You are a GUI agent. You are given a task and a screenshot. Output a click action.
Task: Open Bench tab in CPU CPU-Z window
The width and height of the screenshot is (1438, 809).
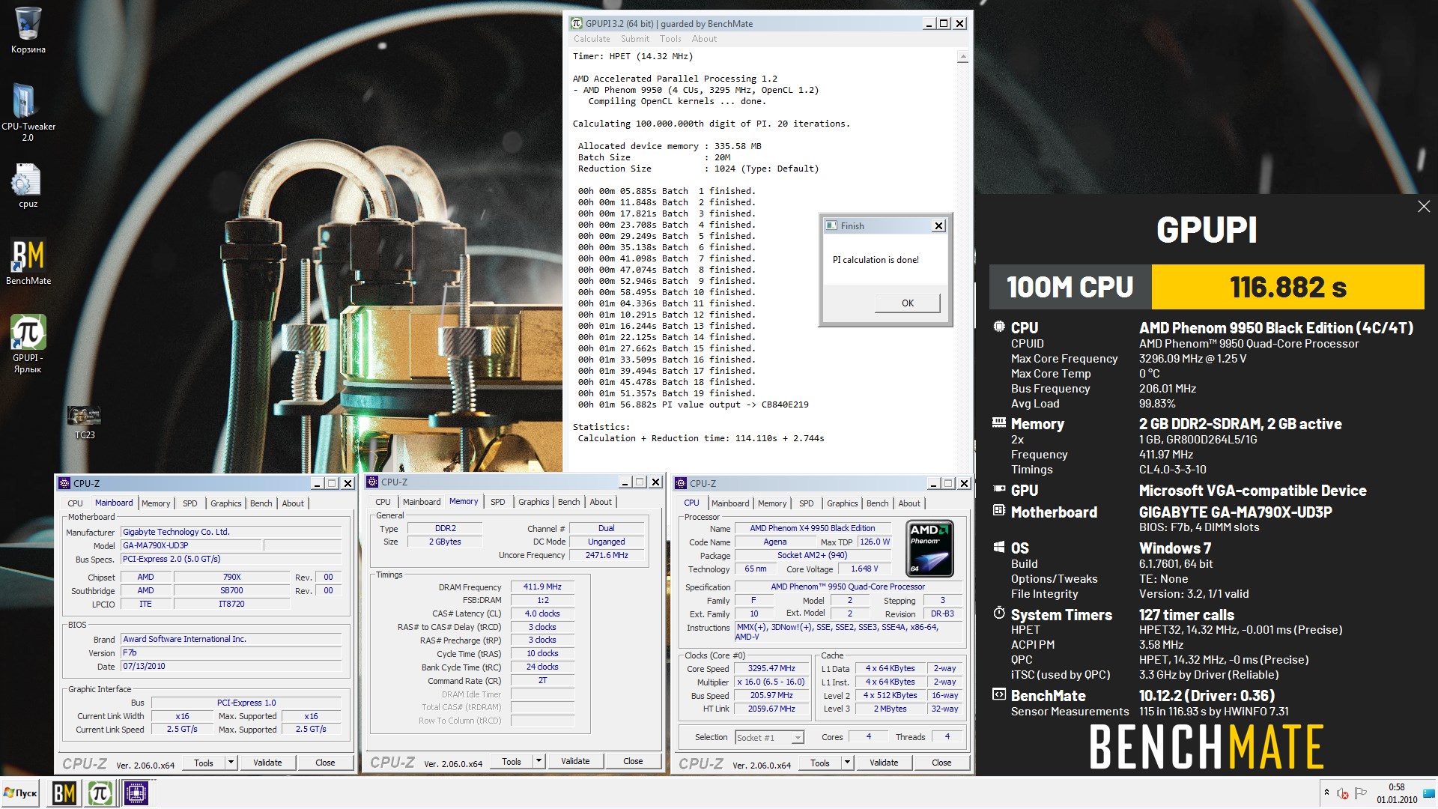tap(877, 503)
